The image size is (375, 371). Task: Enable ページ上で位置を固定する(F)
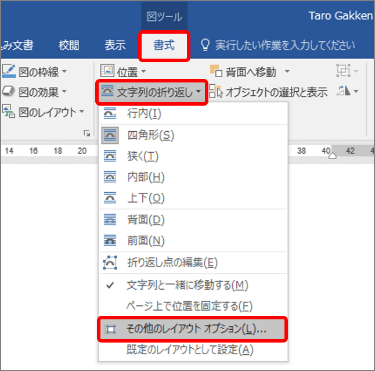193,306
